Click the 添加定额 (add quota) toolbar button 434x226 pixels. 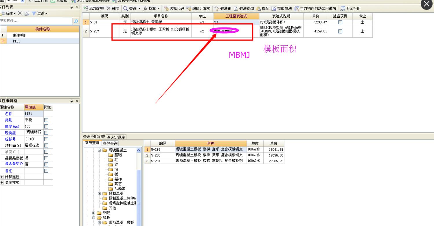coord(94,9)
